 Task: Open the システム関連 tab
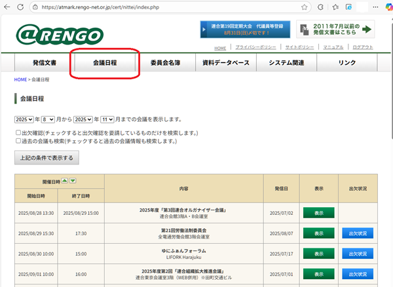click(286, 63)
